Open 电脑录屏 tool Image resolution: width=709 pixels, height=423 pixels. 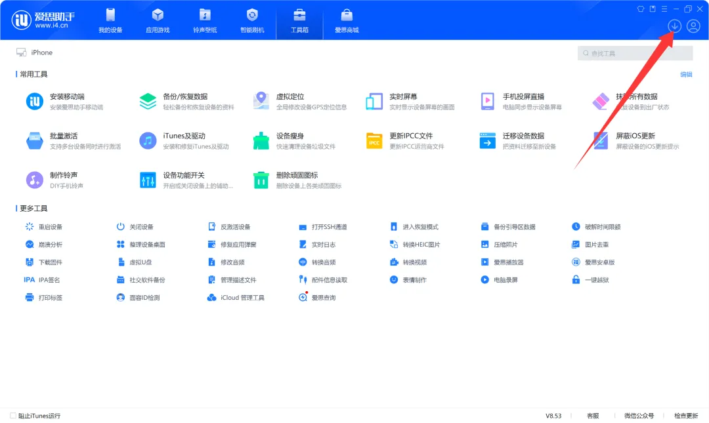tap(499, 280)
